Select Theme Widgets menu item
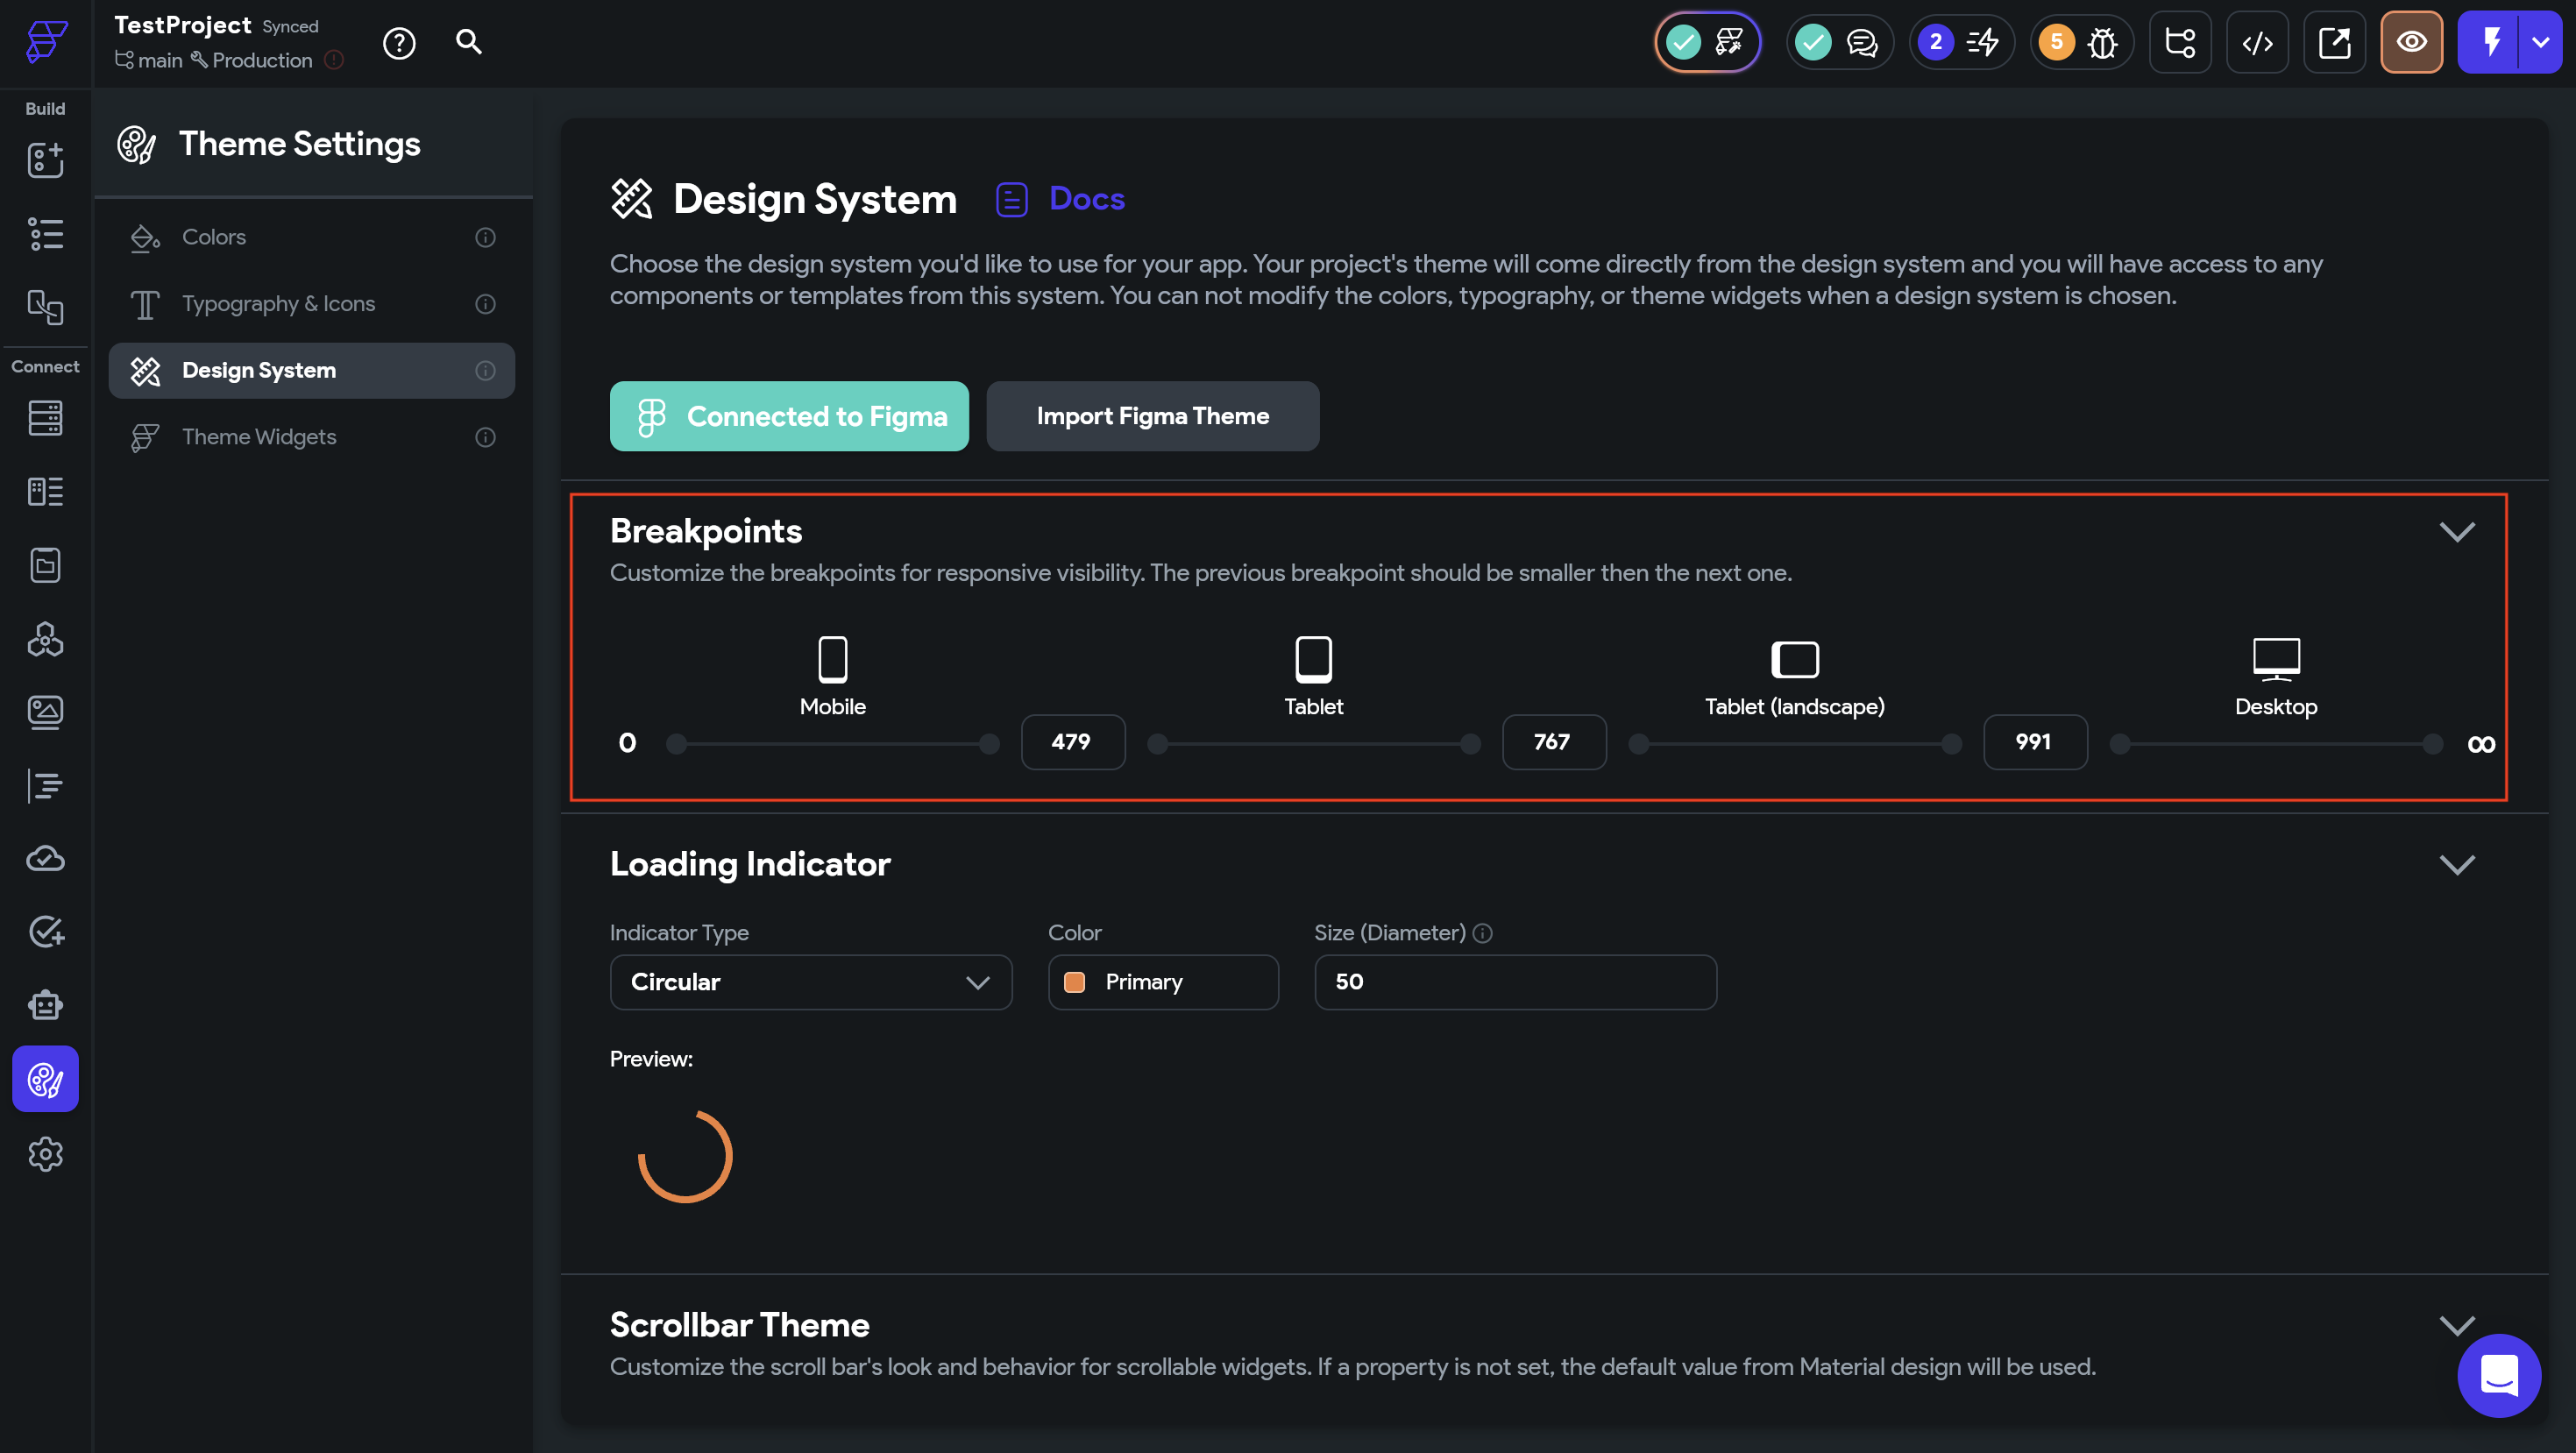2576x1453 pixels. click(259, 437)
